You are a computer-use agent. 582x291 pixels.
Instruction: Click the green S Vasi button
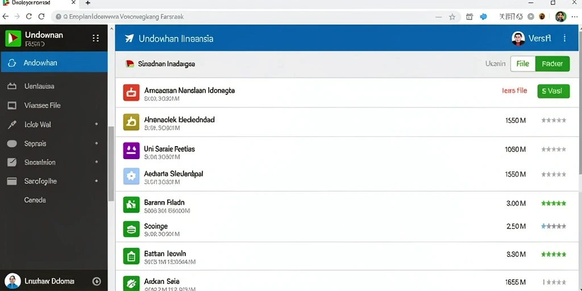[x=554, y=91]
